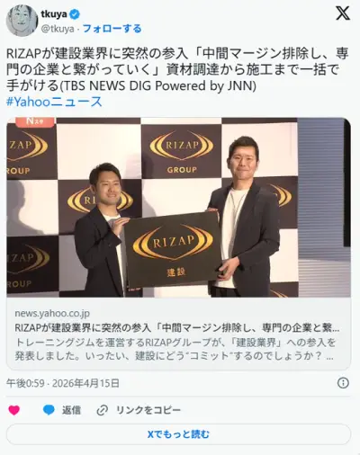The height and width of the screenshot is (455, 360).
Task: Click the chain link copy icon
Action: (x=102, y=410)
